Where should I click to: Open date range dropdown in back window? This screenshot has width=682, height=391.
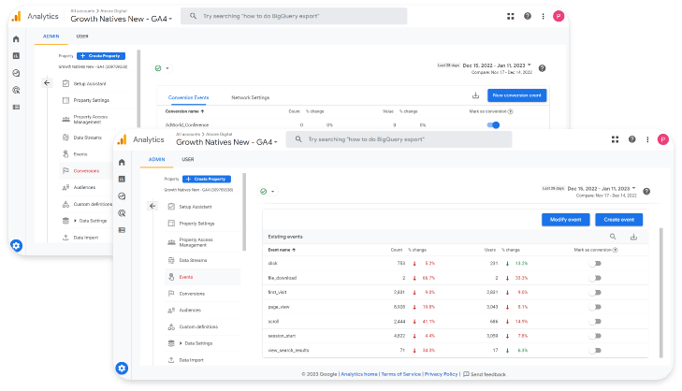coord(497,65)
